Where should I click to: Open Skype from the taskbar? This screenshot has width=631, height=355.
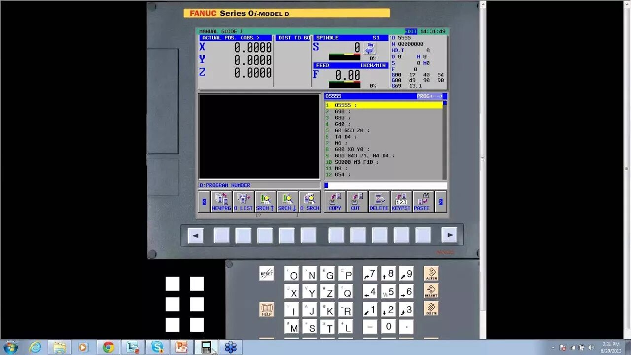[x=157, y=347]
